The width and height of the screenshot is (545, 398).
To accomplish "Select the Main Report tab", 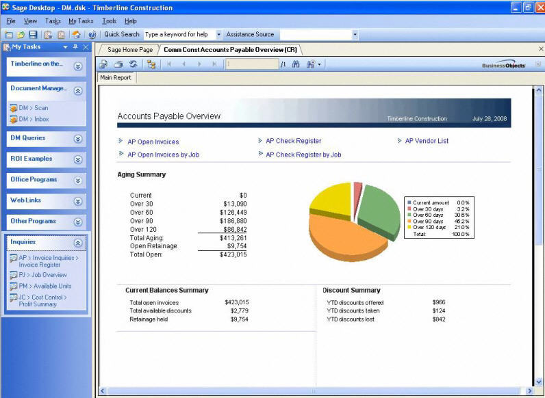I will tap(116, 78).
